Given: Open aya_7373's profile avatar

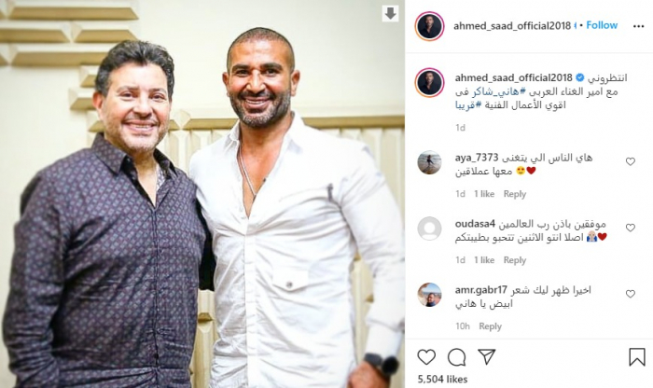Looking at the screenshot, I should [x=429, y=162].
